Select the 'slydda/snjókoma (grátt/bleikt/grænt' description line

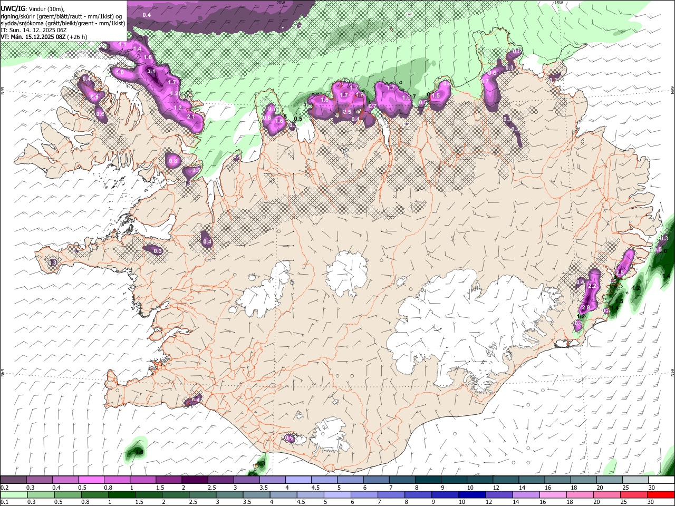(x=63, y=23)
